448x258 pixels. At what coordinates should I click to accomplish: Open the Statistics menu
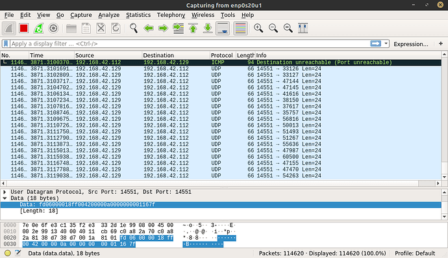pos(138,15)
